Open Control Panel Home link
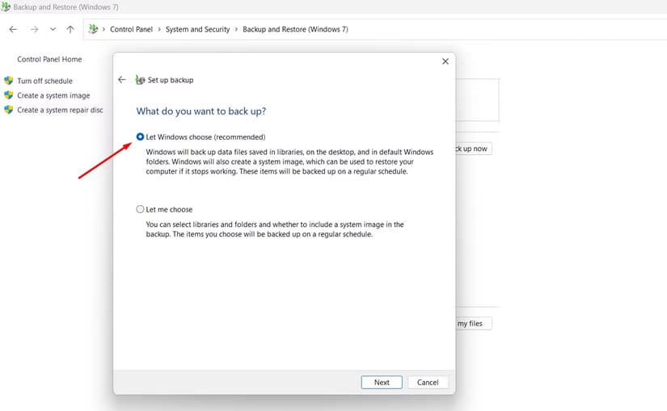 point(49,59)
